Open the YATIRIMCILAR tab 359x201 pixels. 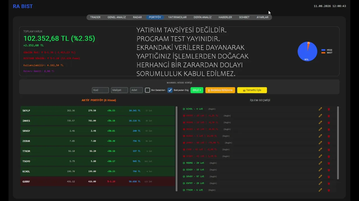(177, 17)
